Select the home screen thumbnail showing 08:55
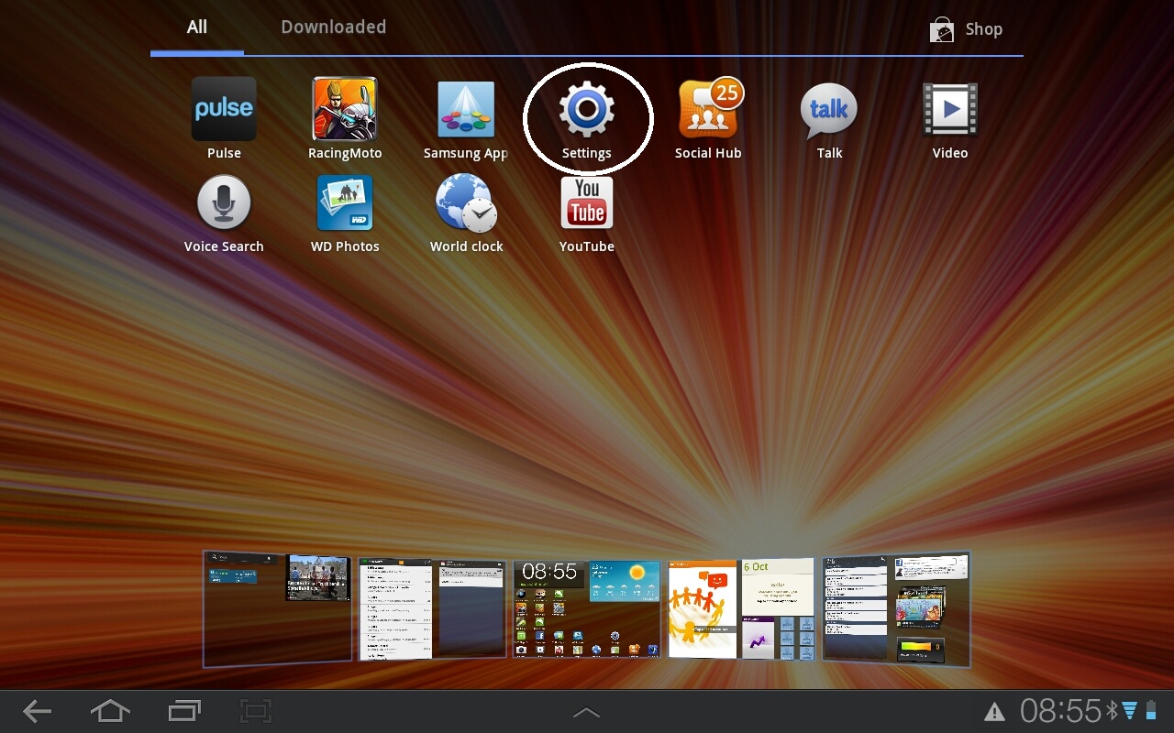Image resolution: width=1174 pixels, height=733 pixels. pos(587,608)
